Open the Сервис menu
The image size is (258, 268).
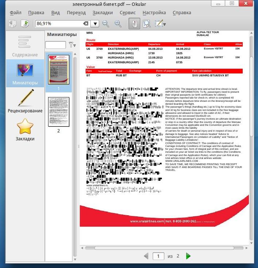pos(128,13)
